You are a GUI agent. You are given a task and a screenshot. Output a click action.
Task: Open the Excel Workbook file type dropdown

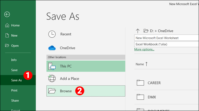pos(166,44)
